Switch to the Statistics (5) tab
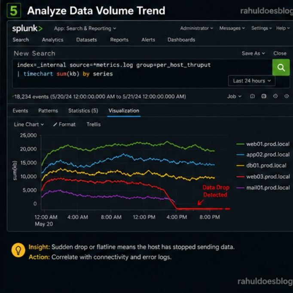This screenshot has height=293, width=293. tap(83, 110)
